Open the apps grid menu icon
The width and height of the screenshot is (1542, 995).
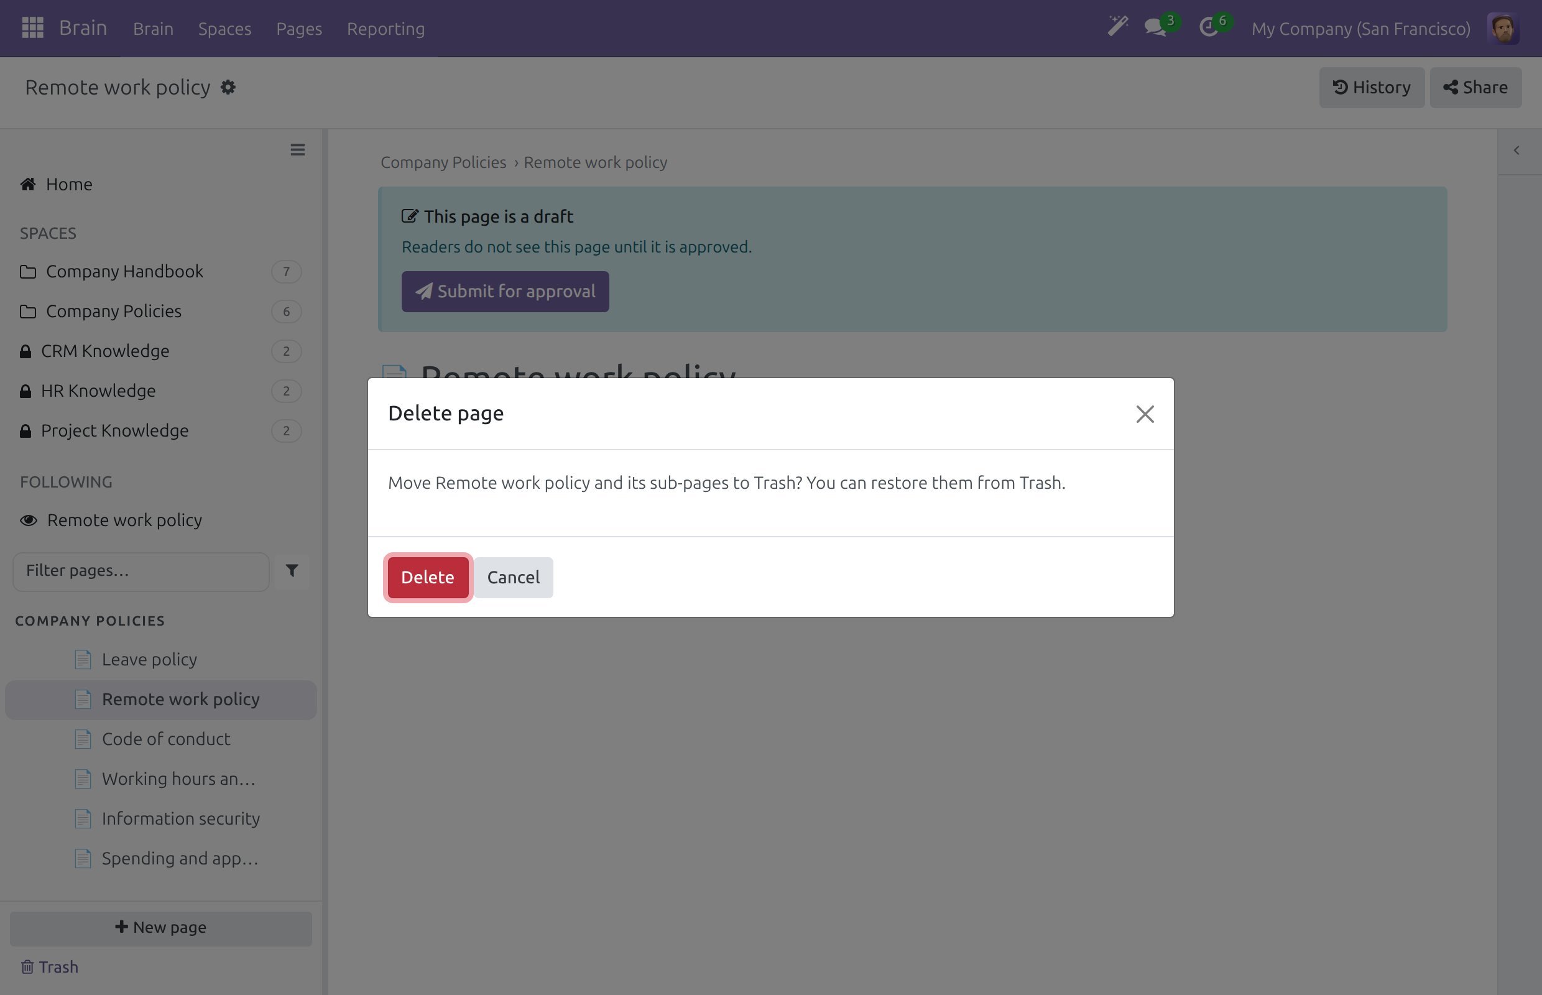32,28
